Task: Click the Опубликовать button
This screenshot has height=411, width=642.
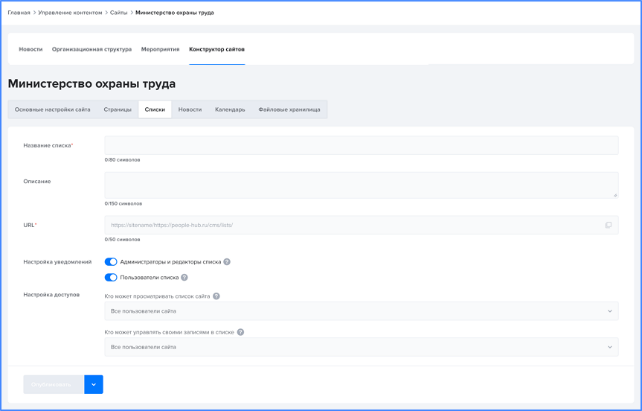Action: click(x=54, y=384)
